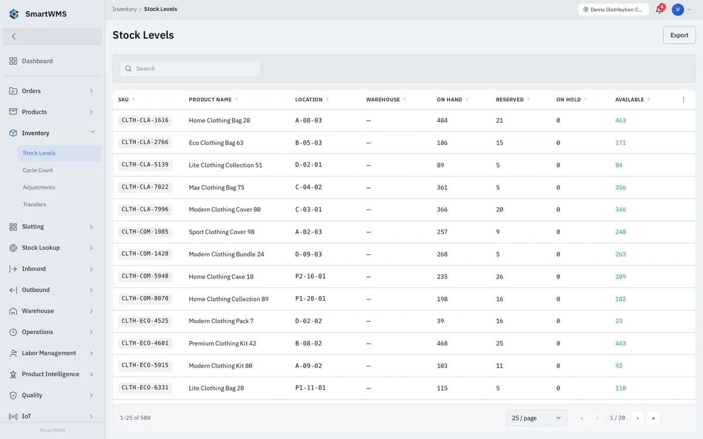703x439 pixels.
Task: Open Demo Distribution warehouse selector
Action: point(613,9)
